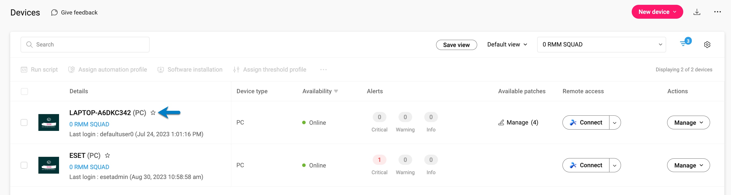Viewport: 731px width, 195px height.
Task: Select the LAPTOP-A6DKC342 row checkbox
Action: (24, 122)
